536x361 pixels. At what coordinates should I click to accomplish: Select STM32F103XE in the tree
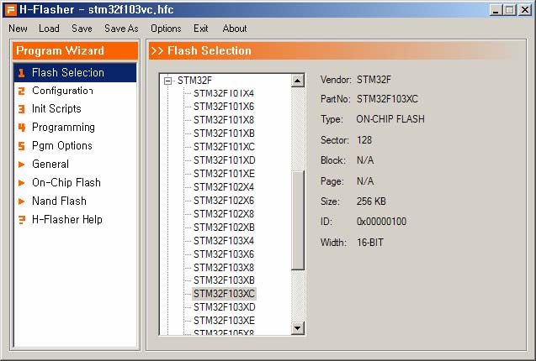(224, 321)
